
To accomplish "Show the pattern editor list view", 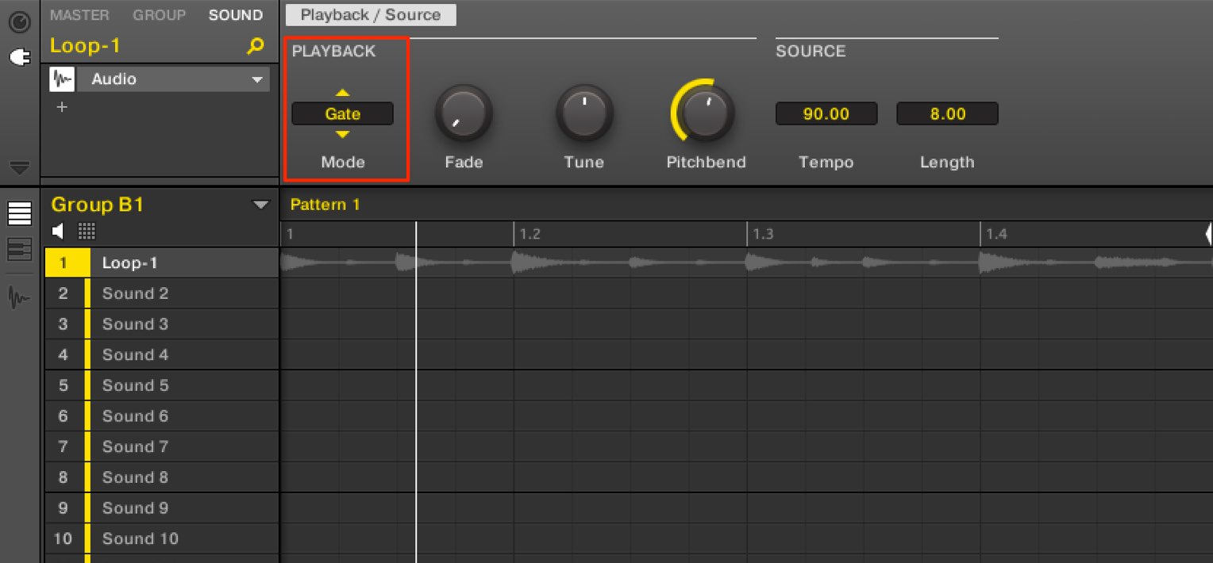I will 19,213.
